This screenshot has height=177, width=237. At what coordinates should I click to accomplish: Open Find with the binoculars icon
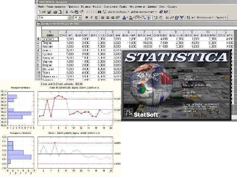99,12
